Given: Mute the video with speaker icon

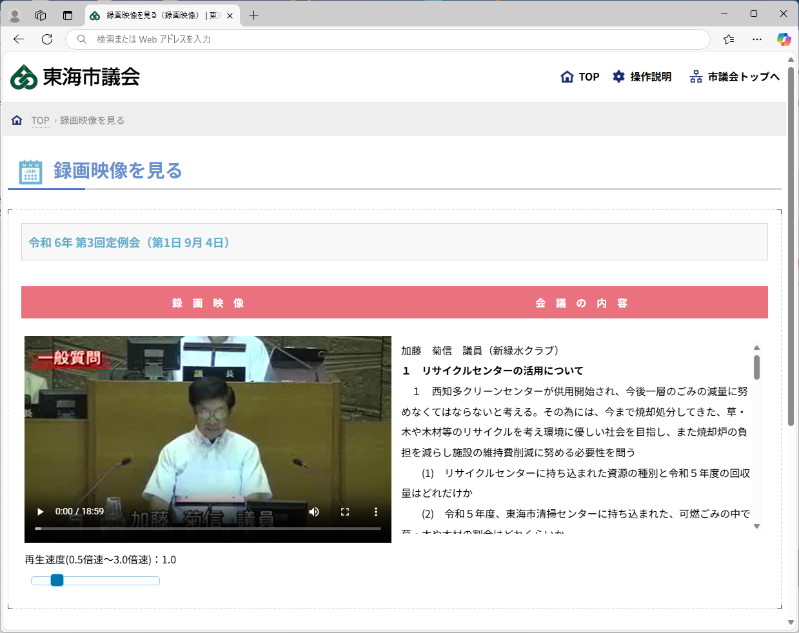Looking at the screenshot, I should pyautogui.click(x=314, y=512).
